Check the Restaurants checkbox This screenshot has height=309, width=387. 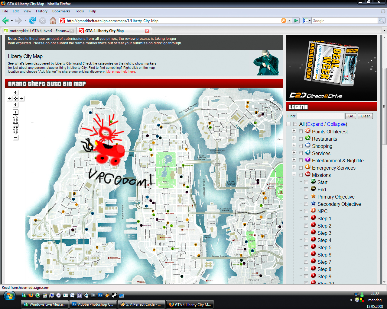click(301, 139)
